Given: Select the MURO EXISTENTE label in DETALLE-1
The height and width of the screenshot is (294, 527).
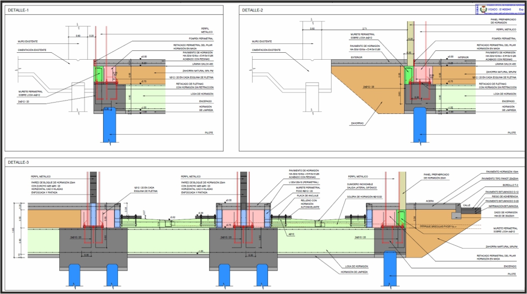Looking at the screenshot, I should [x=28, y=41].
